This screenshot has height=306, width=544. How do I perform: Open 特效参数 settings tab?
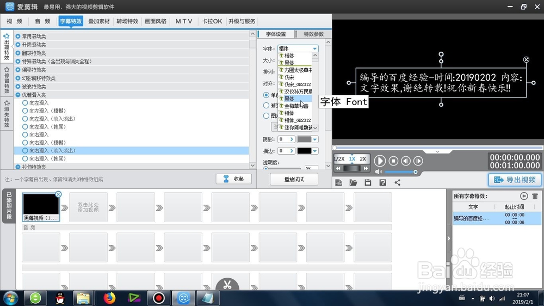314,34
